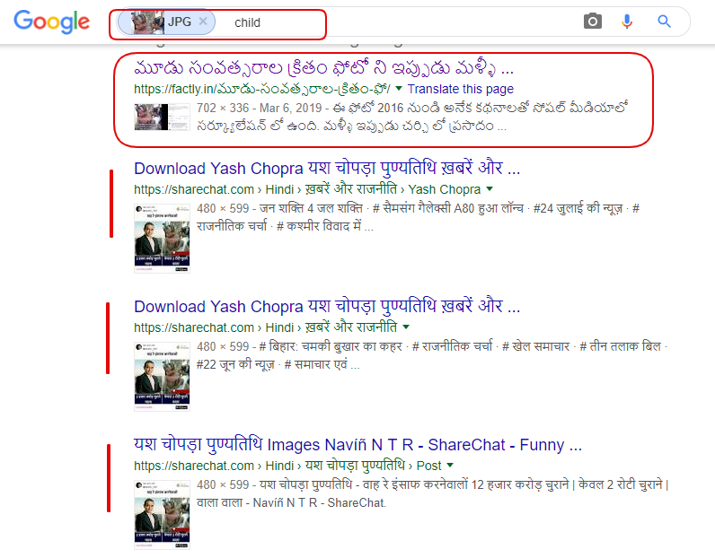Click 'Translate this page' link
This screenshot has height=558, width=715.
tap(461, 89)
